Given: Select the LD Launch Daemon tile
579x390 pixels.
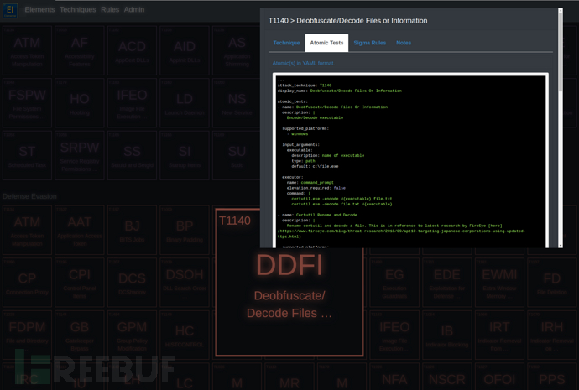Looking at the screenshot, I should [185, 103].
